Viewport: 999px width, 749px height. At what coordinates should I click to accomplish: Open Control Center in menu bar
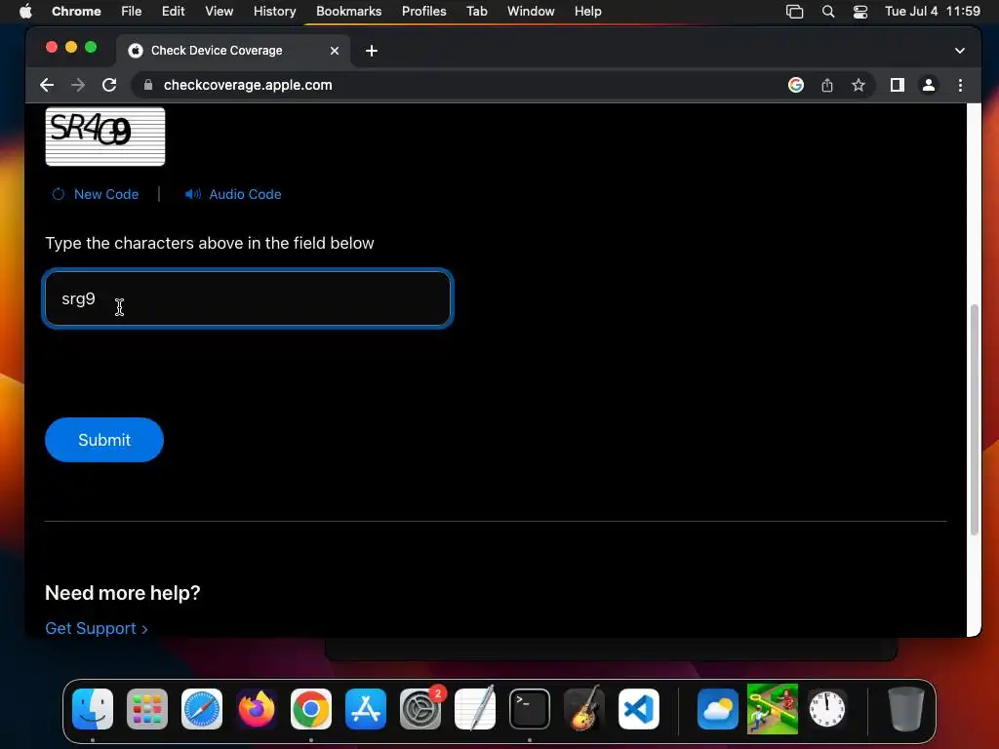point(860,12)
